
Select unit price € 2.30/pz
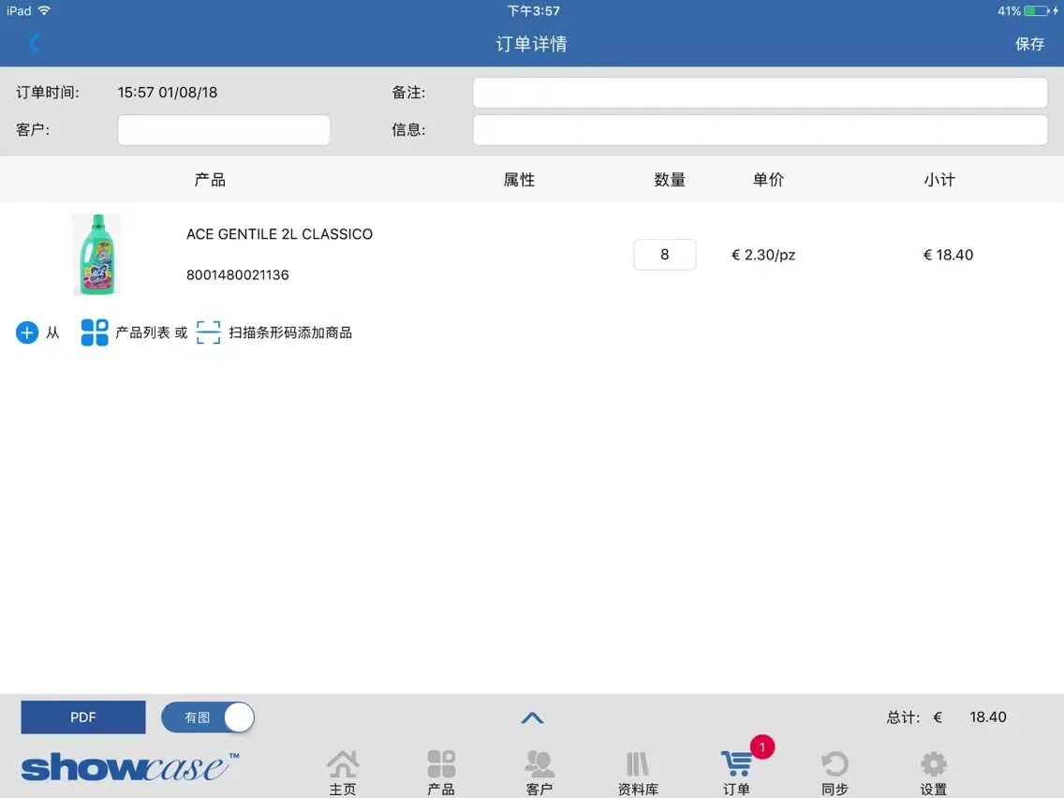[762, 255]
